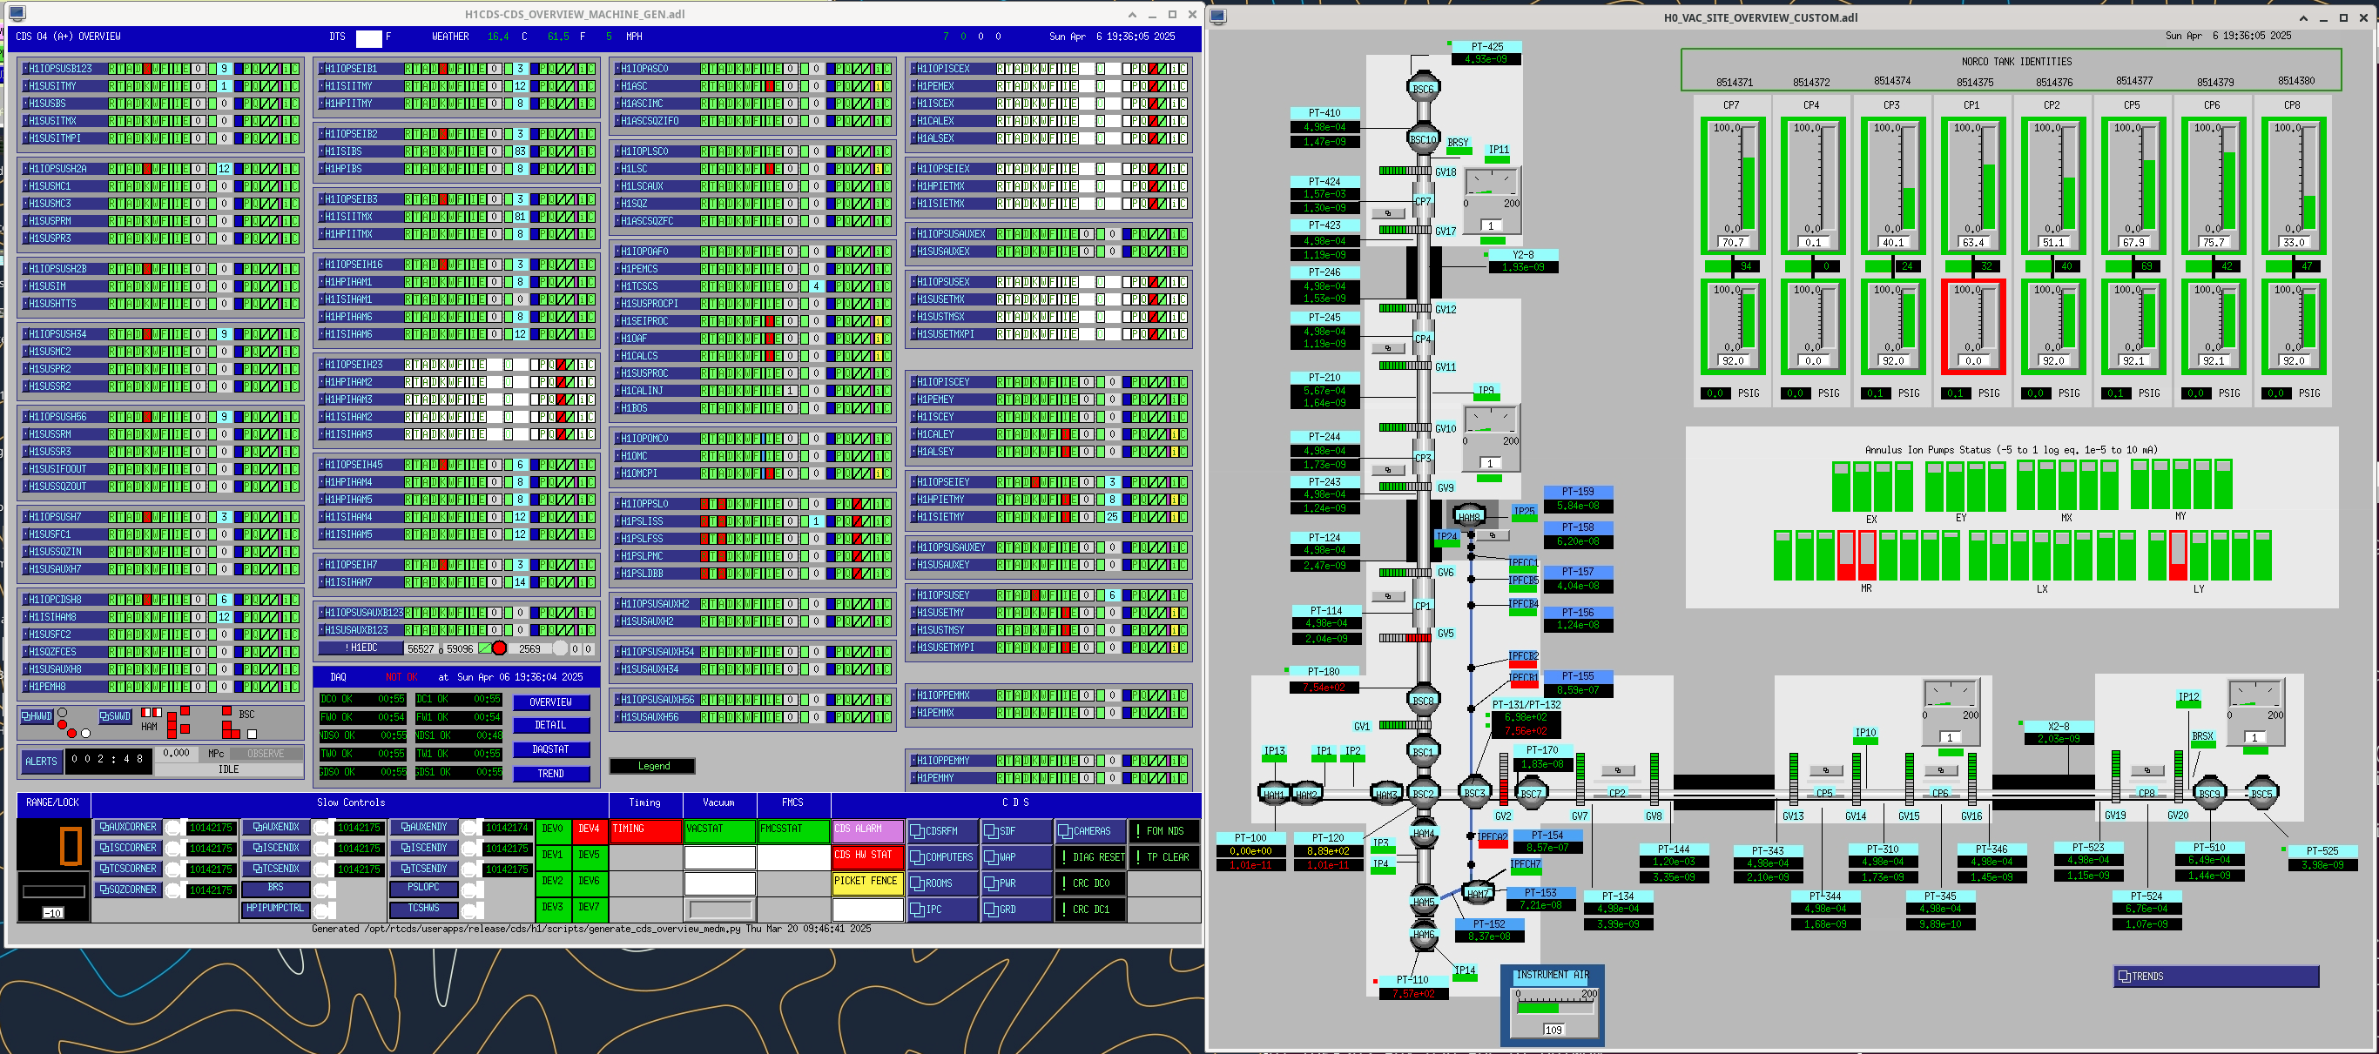Click the BSC8 chamber icon
Viewport: 2379px width, 1054px height.
point(1423,701)
